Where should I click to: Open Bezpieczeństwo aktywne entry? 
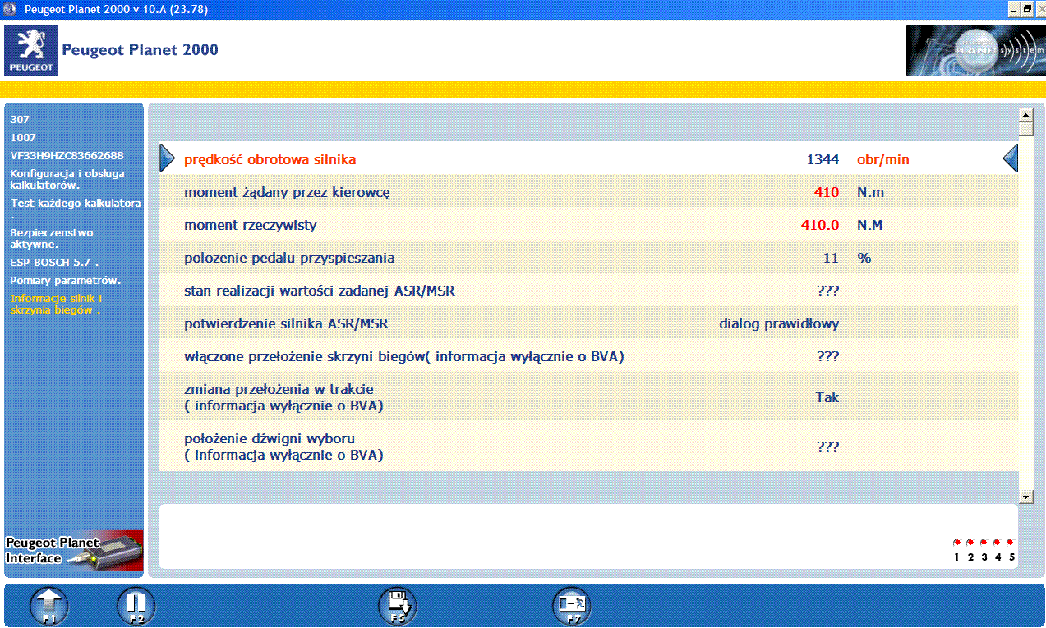point(52,238)
